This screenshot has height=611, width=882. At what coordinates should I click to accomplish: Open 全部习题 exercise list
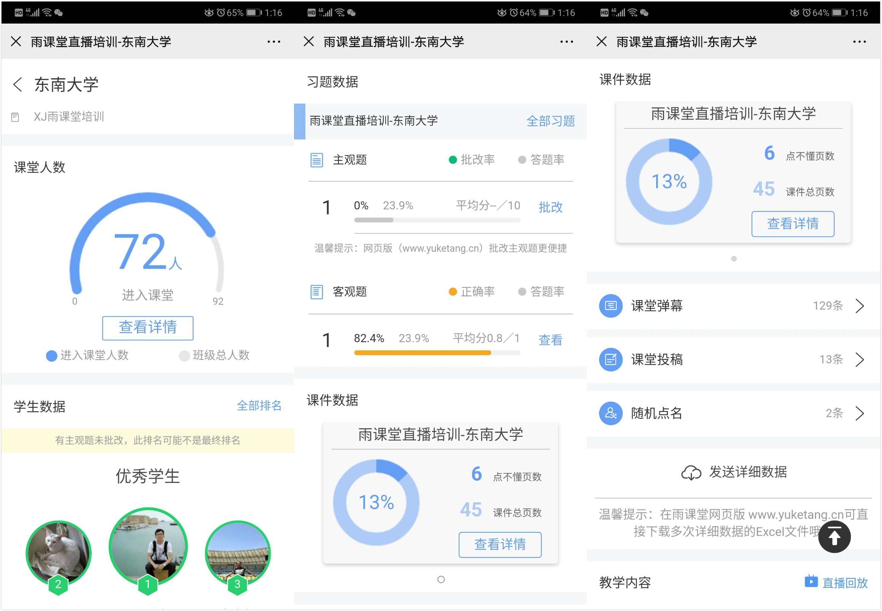(551, 121)
